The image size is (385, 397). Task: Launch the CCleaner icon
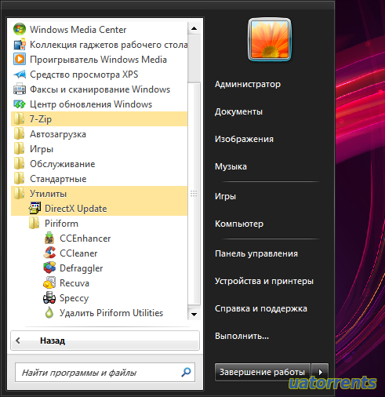[x=49, y=253]
